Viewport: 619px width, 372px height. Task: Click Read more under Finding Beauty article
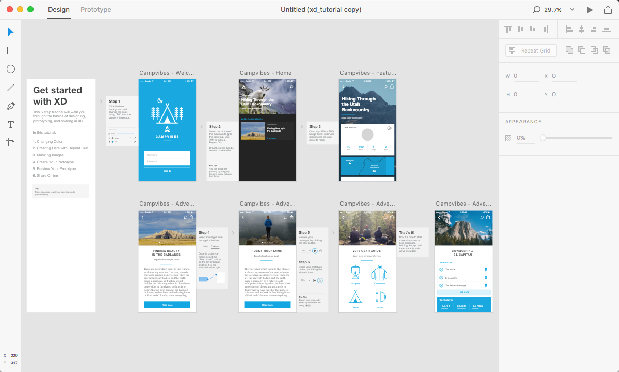click(167, 305)
